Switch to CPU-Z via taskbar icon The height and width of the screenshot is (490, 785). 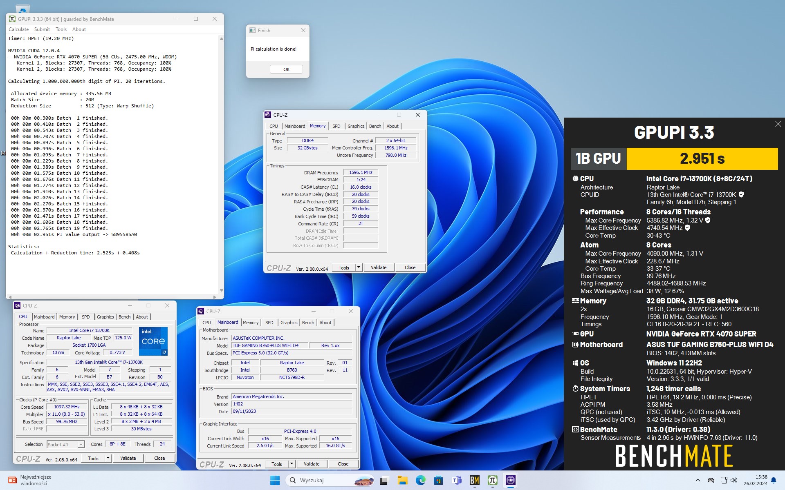(511, 480)
